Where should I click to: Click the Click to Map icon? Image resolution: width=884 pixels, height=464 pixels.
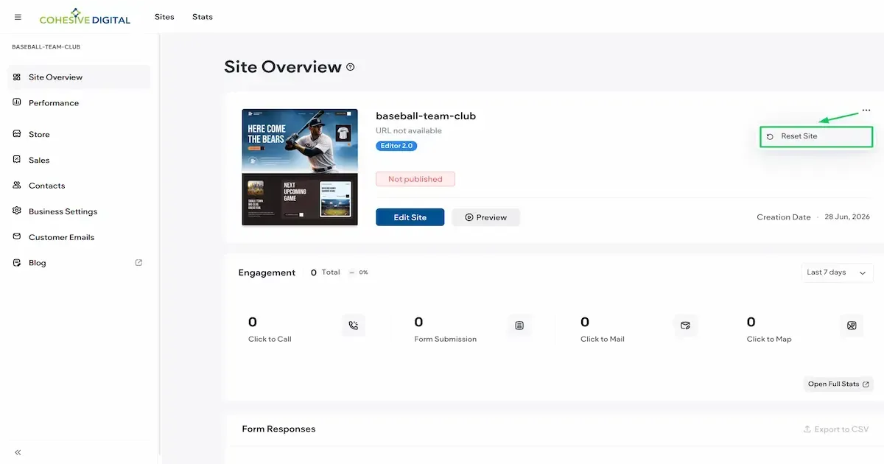tap(852, 326)
